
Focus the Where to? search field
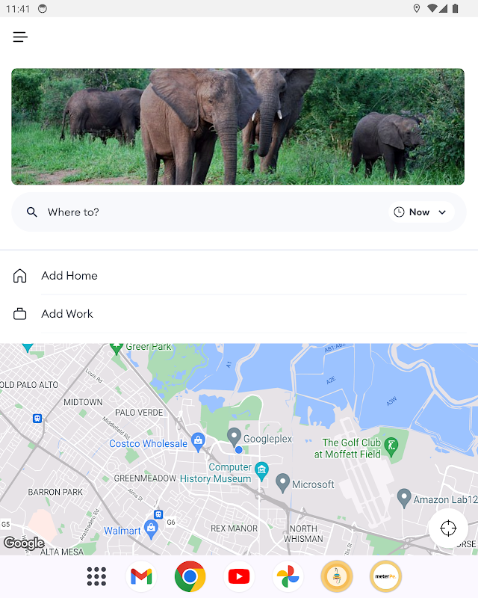tap(209, 212)
